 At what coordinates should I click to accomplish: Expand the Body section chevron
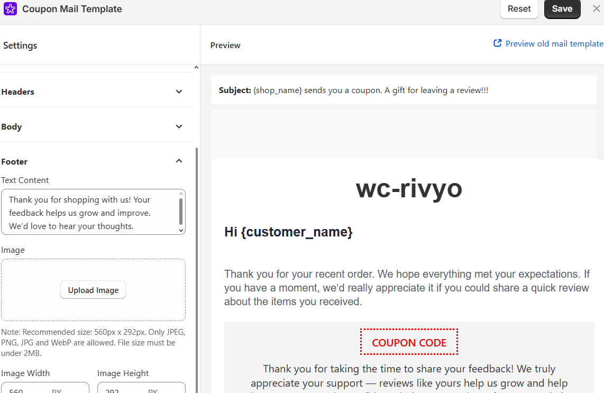click(179, 127)
